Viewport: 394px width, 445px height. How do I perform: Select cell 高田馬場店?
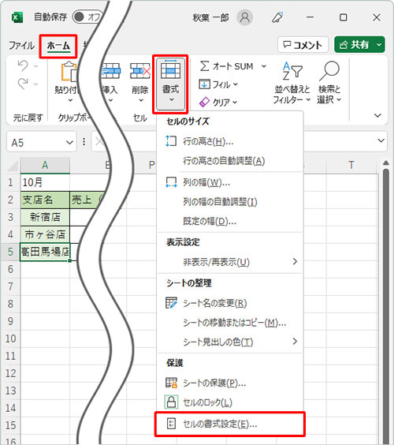[x=45, y=252]
